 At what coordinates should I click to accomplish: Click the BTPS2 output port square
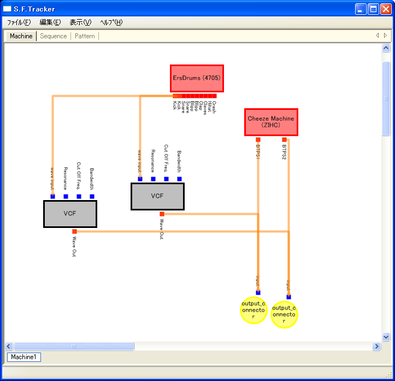[284, 139]
